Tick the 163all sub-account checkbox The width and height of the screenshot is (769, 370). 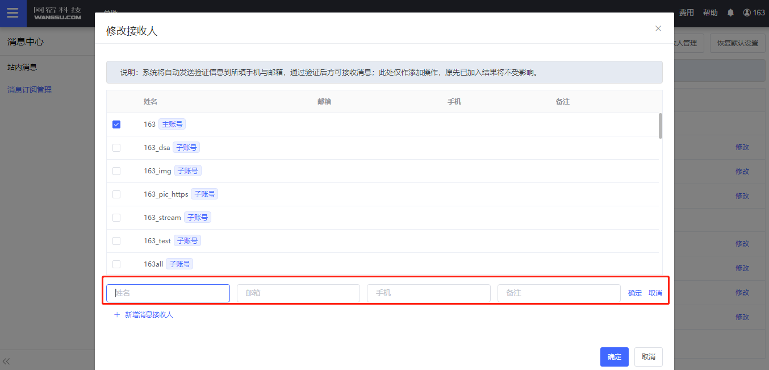116,264
